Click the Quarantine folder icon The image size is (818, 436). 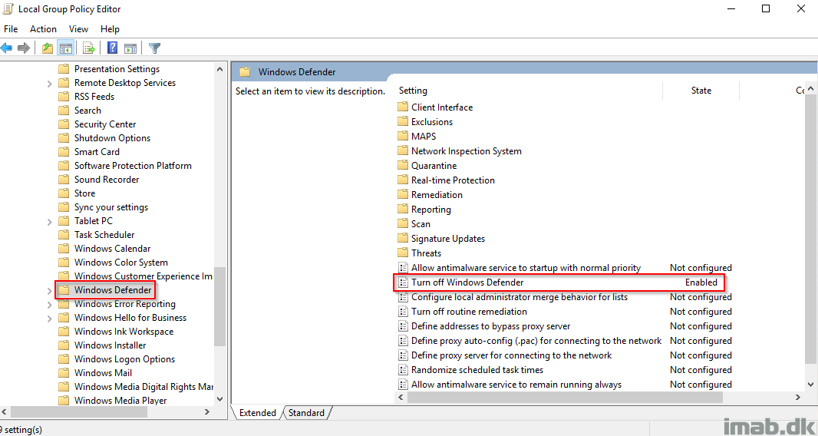[x=403, y=166]
